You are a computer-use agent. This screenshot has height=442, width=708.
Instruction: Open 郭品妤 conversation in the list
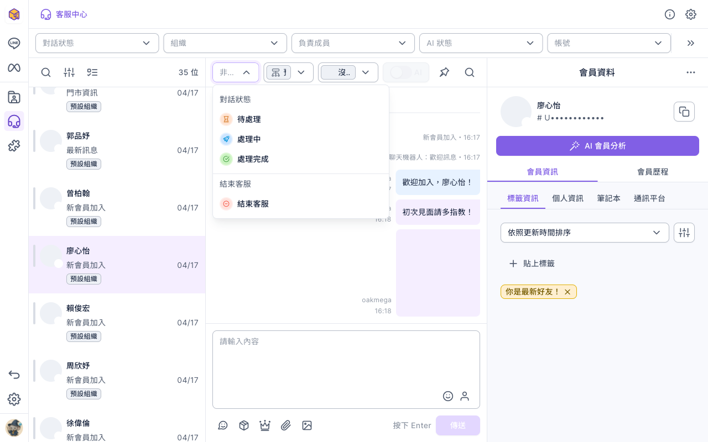tap(117, 150)
